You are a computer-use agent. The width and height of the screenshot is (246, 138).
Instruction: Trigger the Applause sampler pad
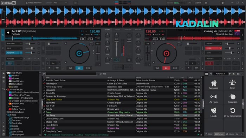pos(213,84)
